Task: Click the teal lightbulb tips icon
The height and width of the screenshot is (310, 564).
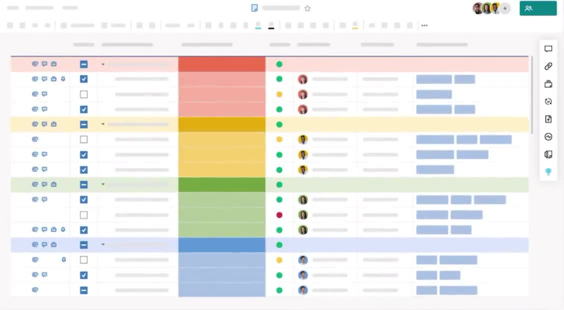Action: coord(548,172)
